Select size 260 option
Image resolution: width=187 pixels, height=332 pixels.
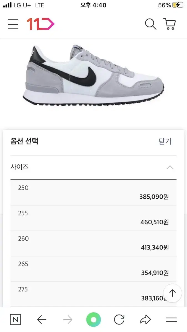93,243
